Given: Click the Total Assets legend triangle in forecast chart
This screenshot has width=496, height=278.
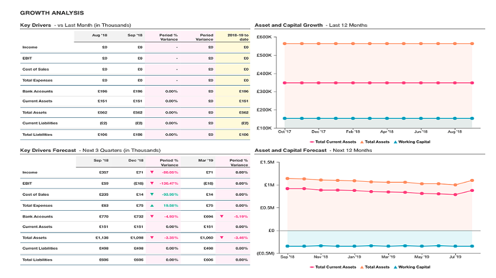Looking at the screenshot, I should [362, 267].
